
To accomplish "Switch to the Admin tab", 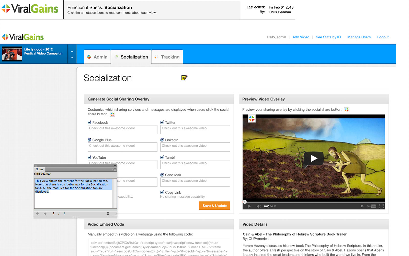I will pos(97,57).
